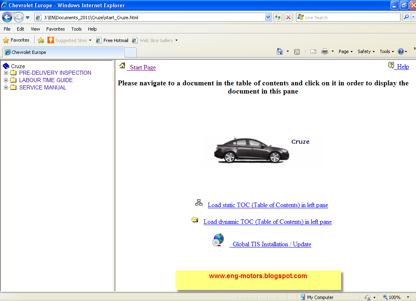Click the Start Page house icon

click(x=122, y=65)
